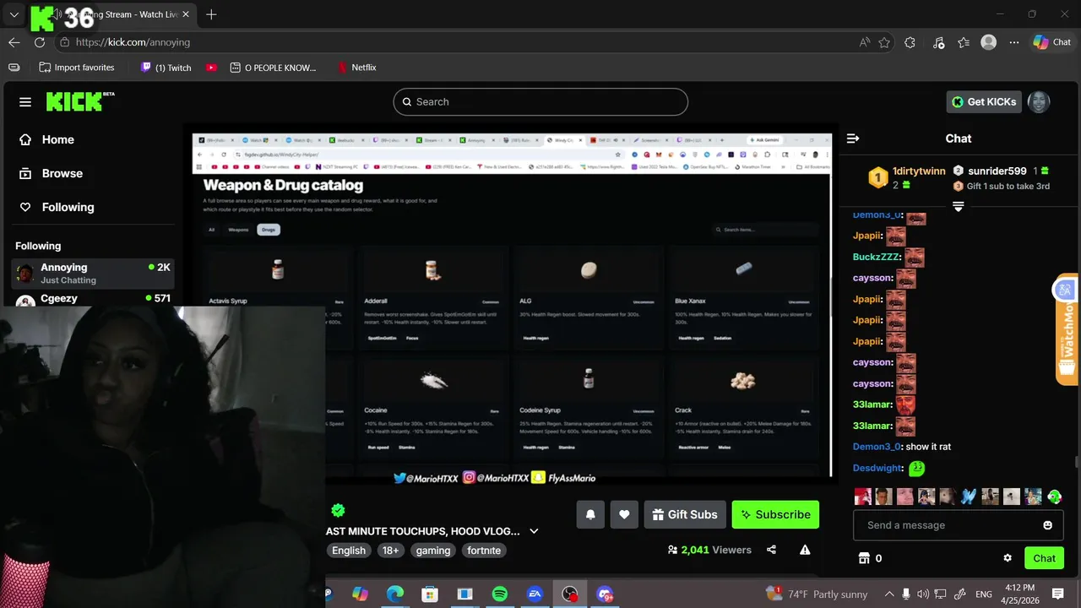Click BuckzZZZ username in chat
This screenshot has height=608, width=1081.
pos(876,257)
